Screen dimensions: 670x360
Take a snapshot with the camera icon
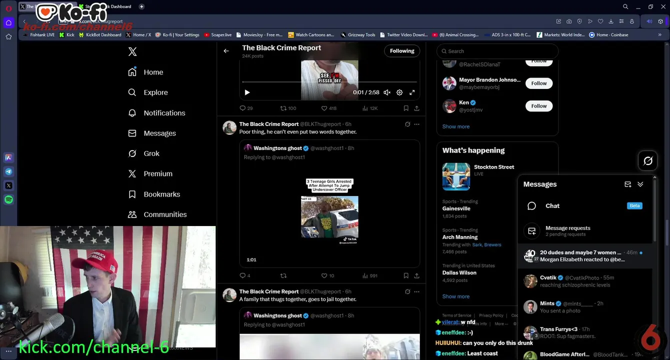(569, 21)
